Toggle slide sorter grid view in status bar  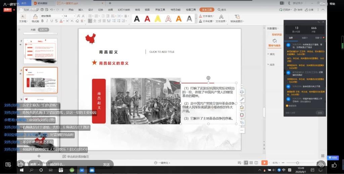[251, 163]
